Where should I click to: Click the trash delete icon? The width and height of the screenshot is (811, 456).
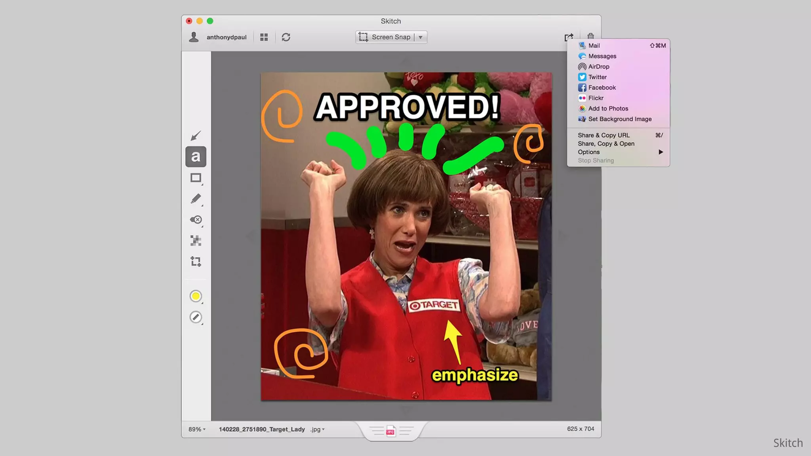(590, 36)
